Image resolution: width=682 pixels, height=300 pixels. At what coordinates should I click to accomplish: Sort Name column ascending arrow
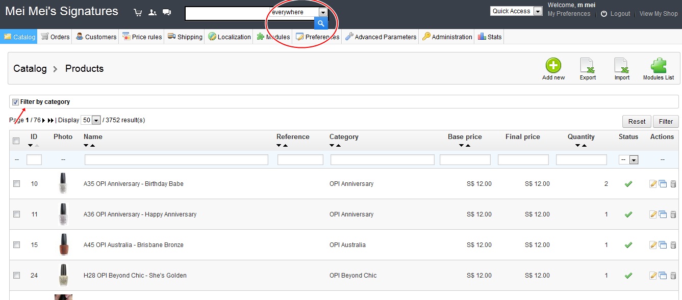[92, 146]
